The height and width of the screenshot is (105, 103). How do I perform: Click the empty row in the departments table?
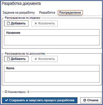pos(52,41)
